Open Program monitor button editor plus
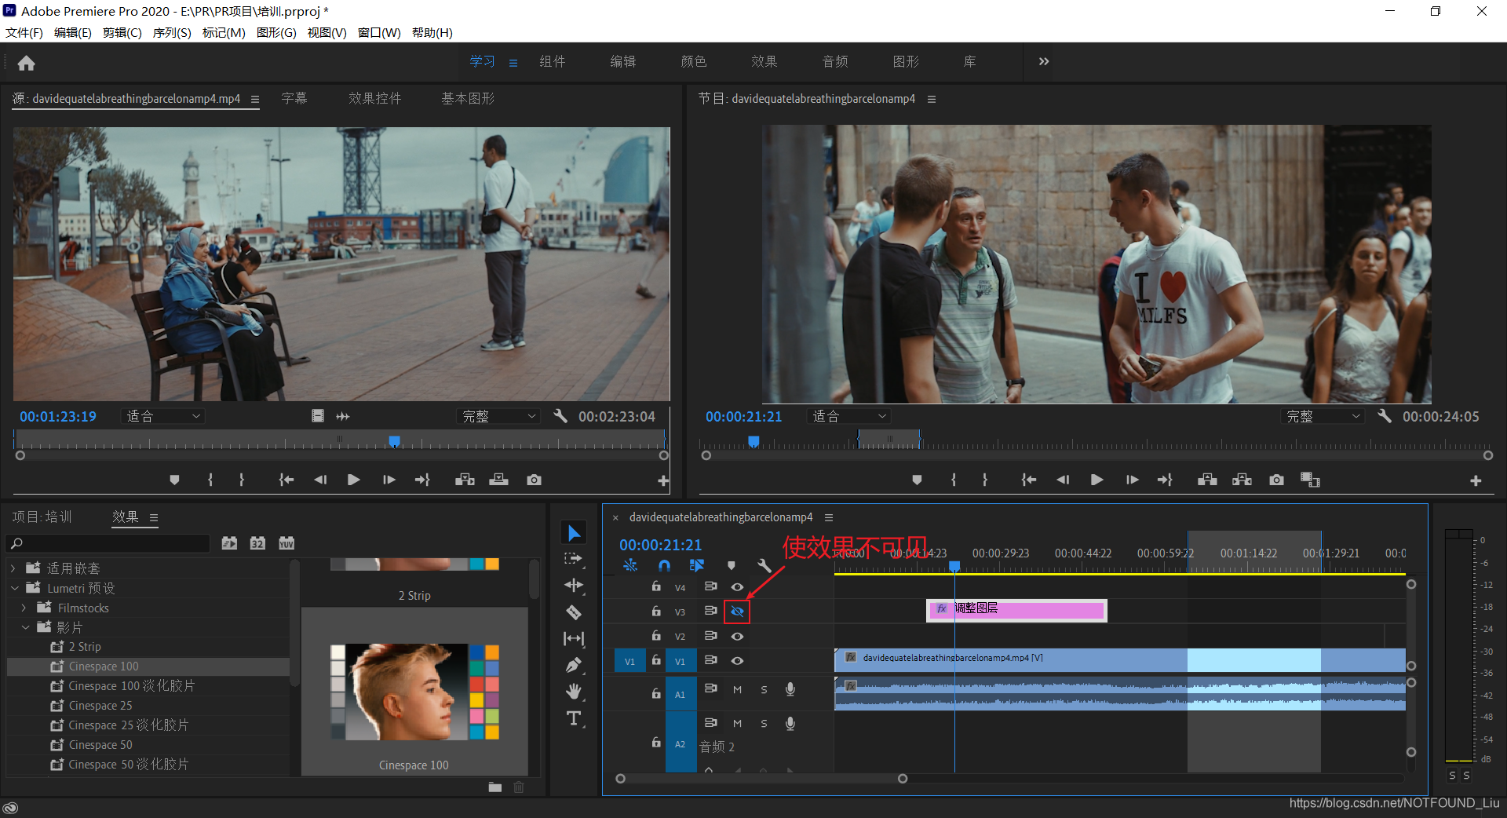This screenshot has height=818, width=1507. 1476,480
